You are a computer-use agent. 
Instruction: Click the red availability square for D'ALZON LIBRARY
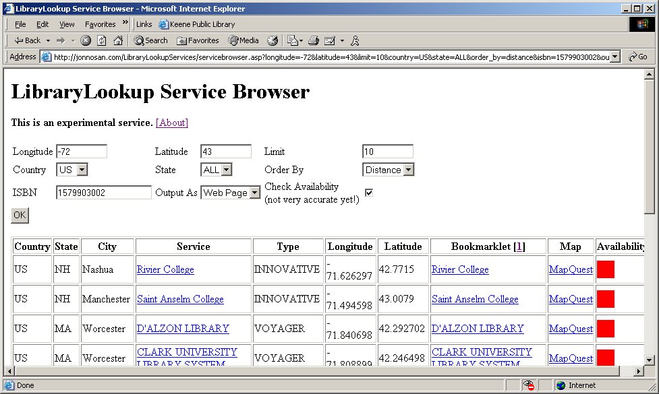(606, 329)
